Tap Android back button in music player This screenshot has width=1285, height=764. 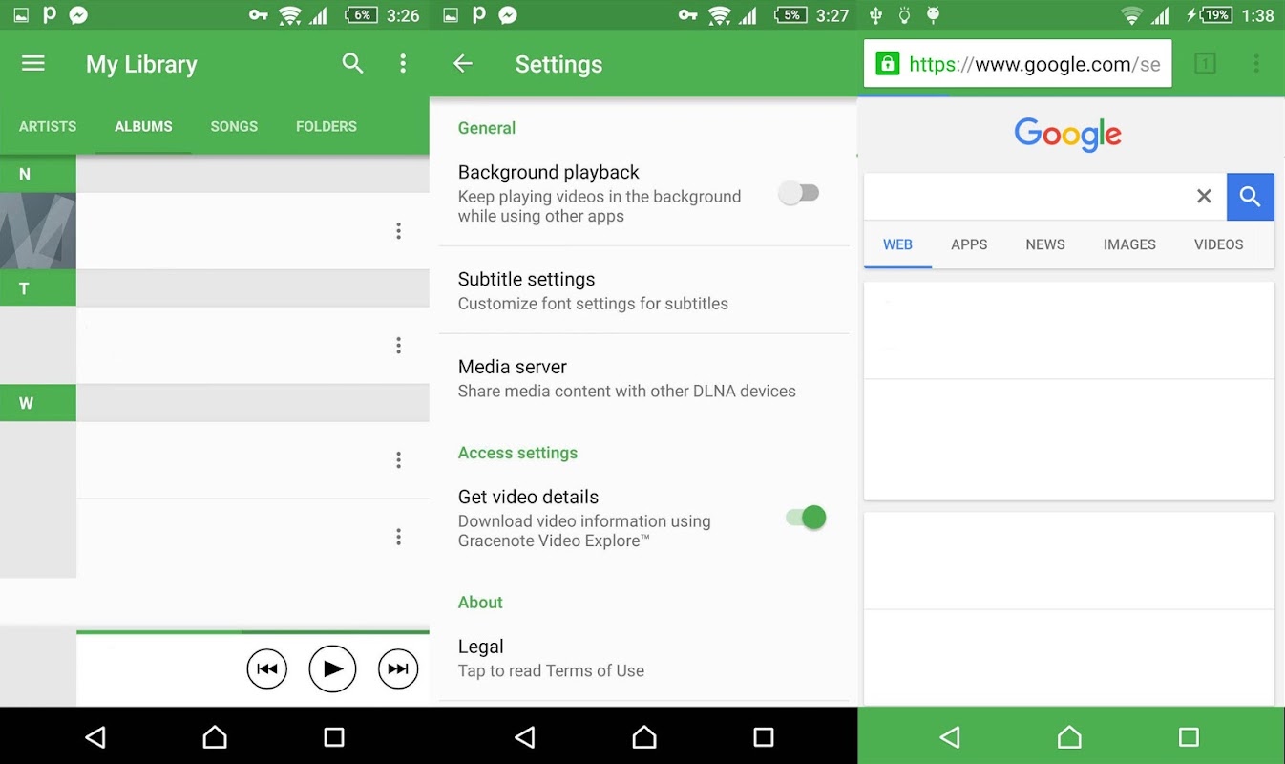pyautogui.click(x=95, y=736)
